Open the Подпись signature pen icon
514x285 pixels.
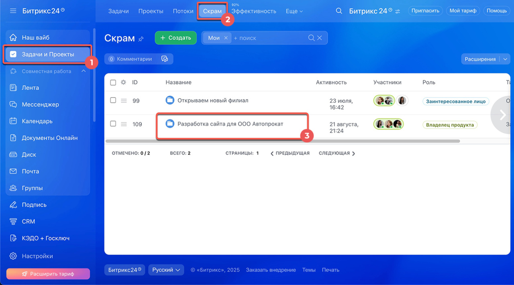pyautogui.click(x=13, y=205)
